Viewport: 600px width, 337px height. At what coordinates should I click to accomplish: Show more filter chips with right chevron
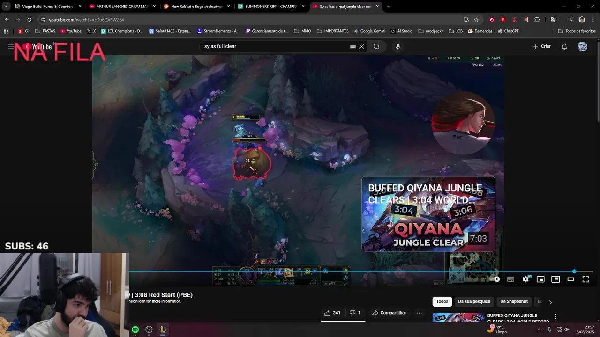(x=550, y=302)
